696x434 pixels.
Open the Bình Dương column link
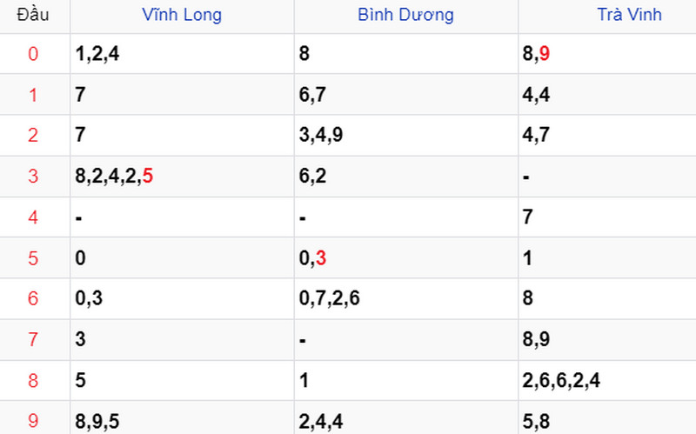(x=405, y=15)
